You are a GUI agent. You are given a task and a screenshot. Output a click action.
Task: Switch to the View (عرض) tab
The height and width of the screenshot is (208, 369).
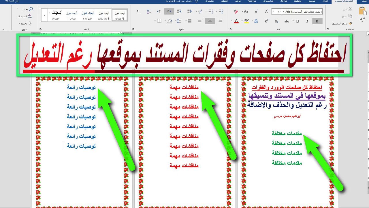pos(238,1)
